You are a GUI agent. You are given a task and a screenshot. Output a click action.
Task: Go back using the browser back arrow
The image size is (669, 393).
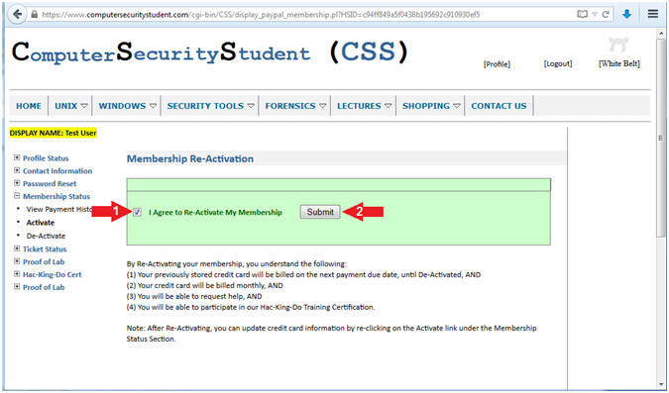coord(17,14)
